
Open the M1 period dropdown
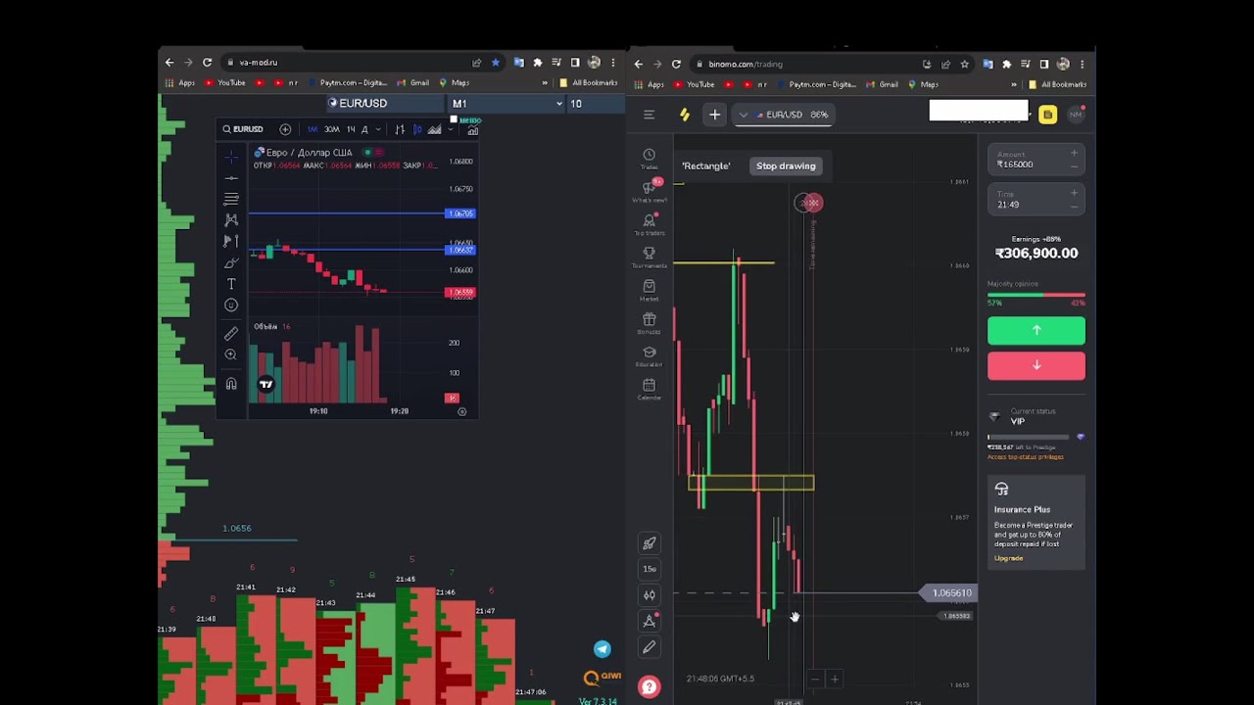click(x=506, y=104)
